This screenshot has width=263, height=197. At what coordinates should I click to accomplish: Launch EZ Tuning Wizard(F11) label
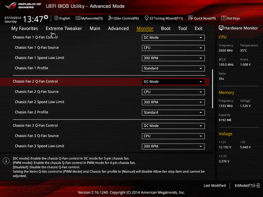166,18
